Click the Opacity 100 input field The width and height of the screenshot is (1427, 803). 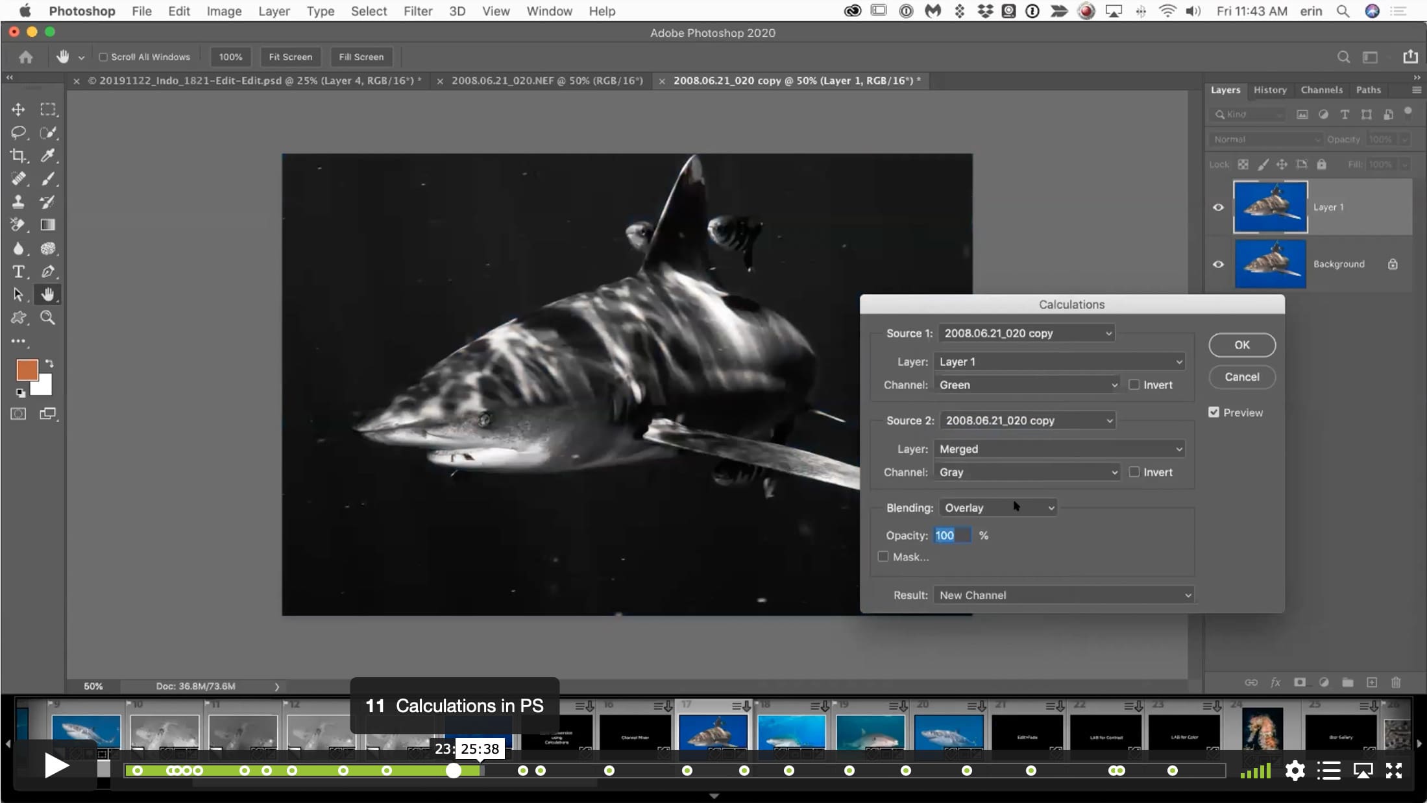[x=953, y=536]
